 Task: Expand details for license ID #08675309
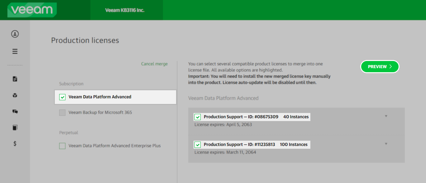[x=386, y=115]
